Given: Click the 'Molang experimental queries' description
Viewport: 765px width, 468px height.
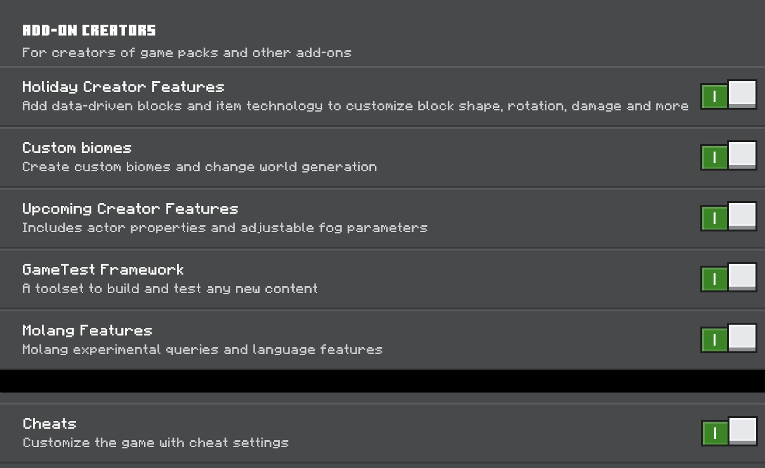Looking at the screenshot, I should (x=202, y=349).
